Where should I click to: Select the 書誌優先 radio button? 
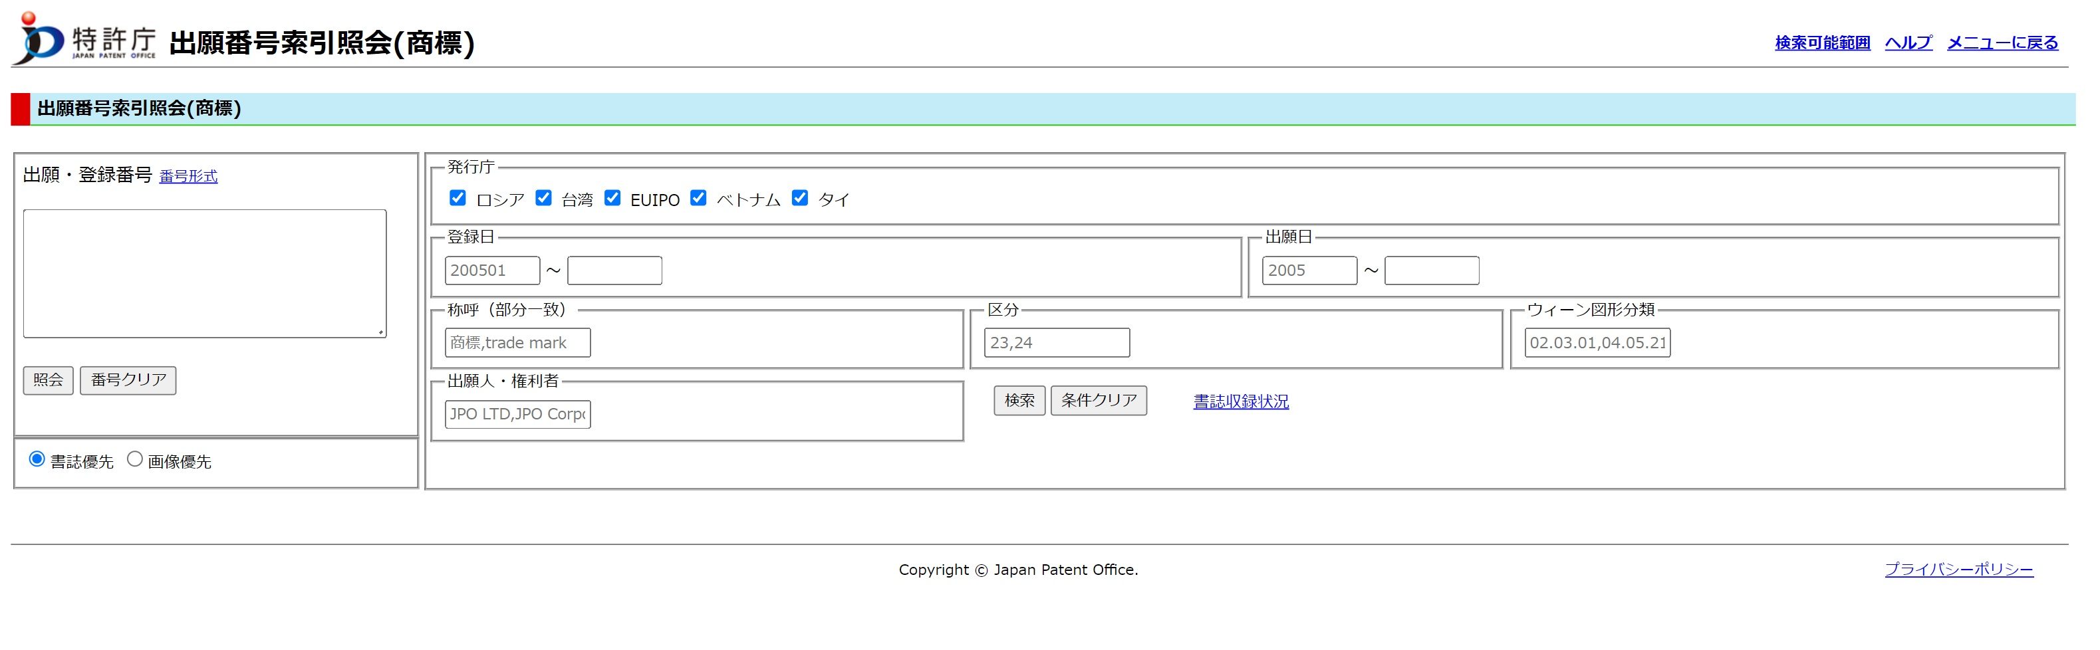37,459
